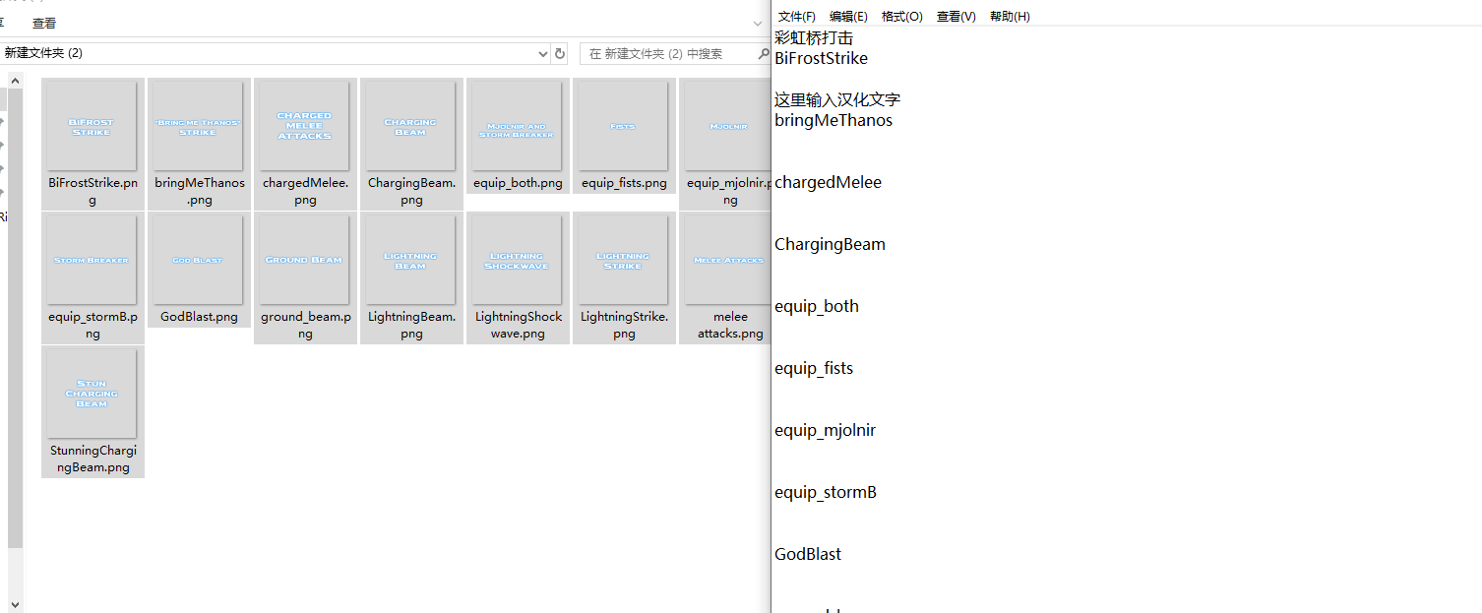Open Notepad's 编辑(E) menu

click(848, 17)
